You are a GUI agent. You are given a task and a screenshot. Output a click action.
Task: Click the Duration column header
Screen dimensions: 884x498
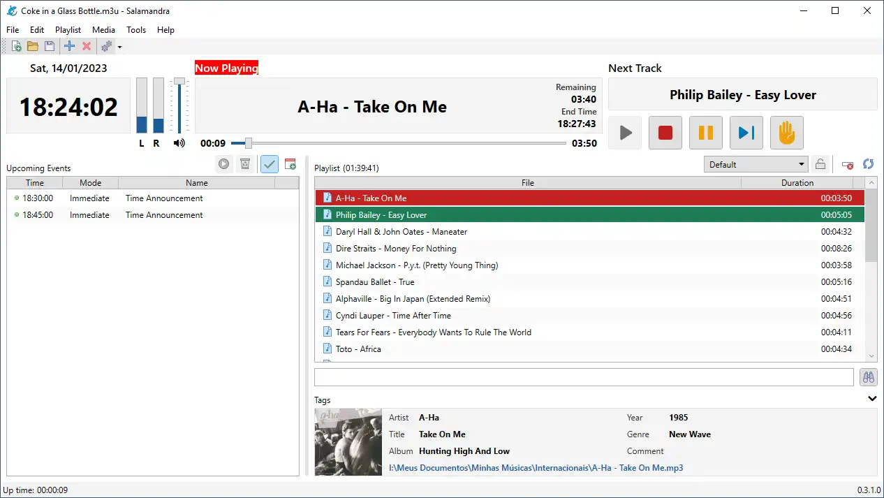[797, 183]
